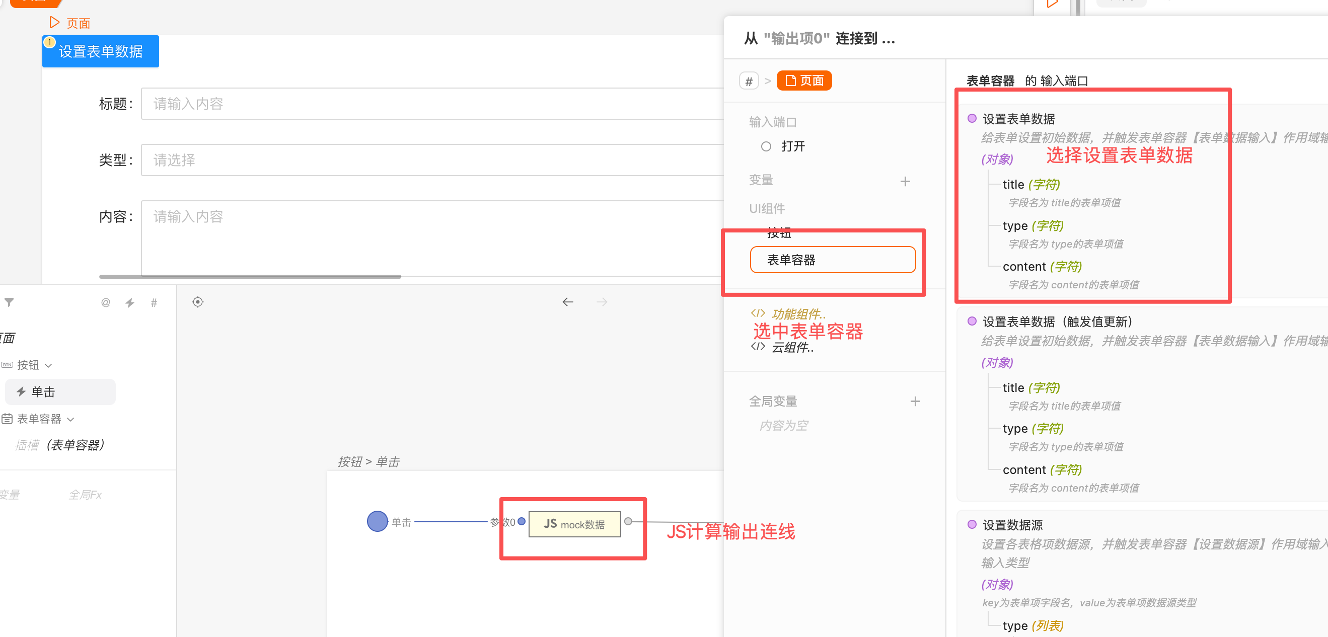Expand the 表单容器 dropdown in outline
The height and width of the screenshot is (637, 1328).
coord(71,419)
